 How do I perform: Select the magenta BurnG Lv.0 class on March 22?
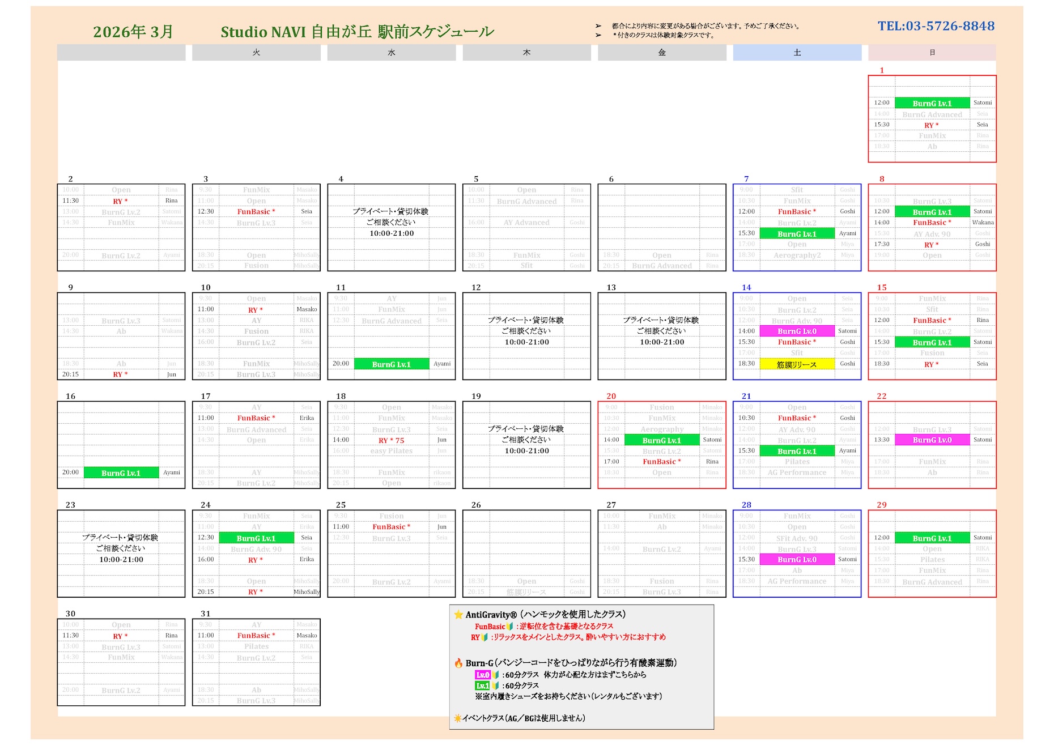(932, 440)
